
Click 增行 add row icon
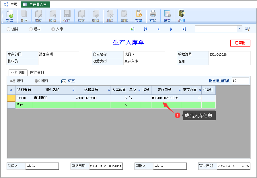[x=12, y=81]
